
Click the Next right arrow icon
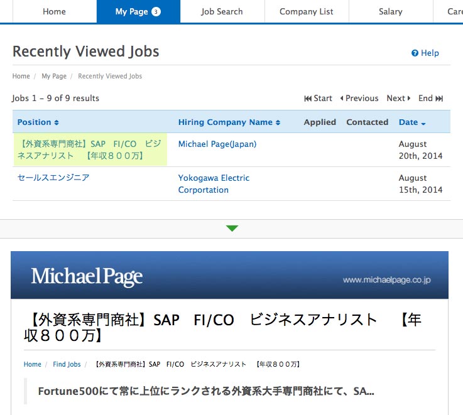coord(409,99)
